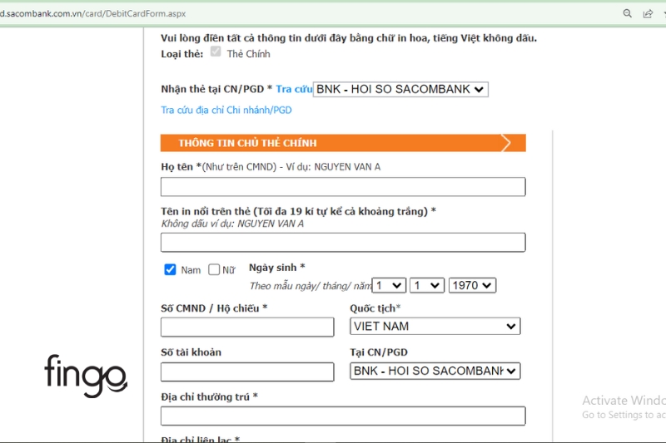This screenshot has width=666, height=443.
Task: Open the Nhận thẻ tại CN/PGD dropdown
Action: (x=400, y=90)
